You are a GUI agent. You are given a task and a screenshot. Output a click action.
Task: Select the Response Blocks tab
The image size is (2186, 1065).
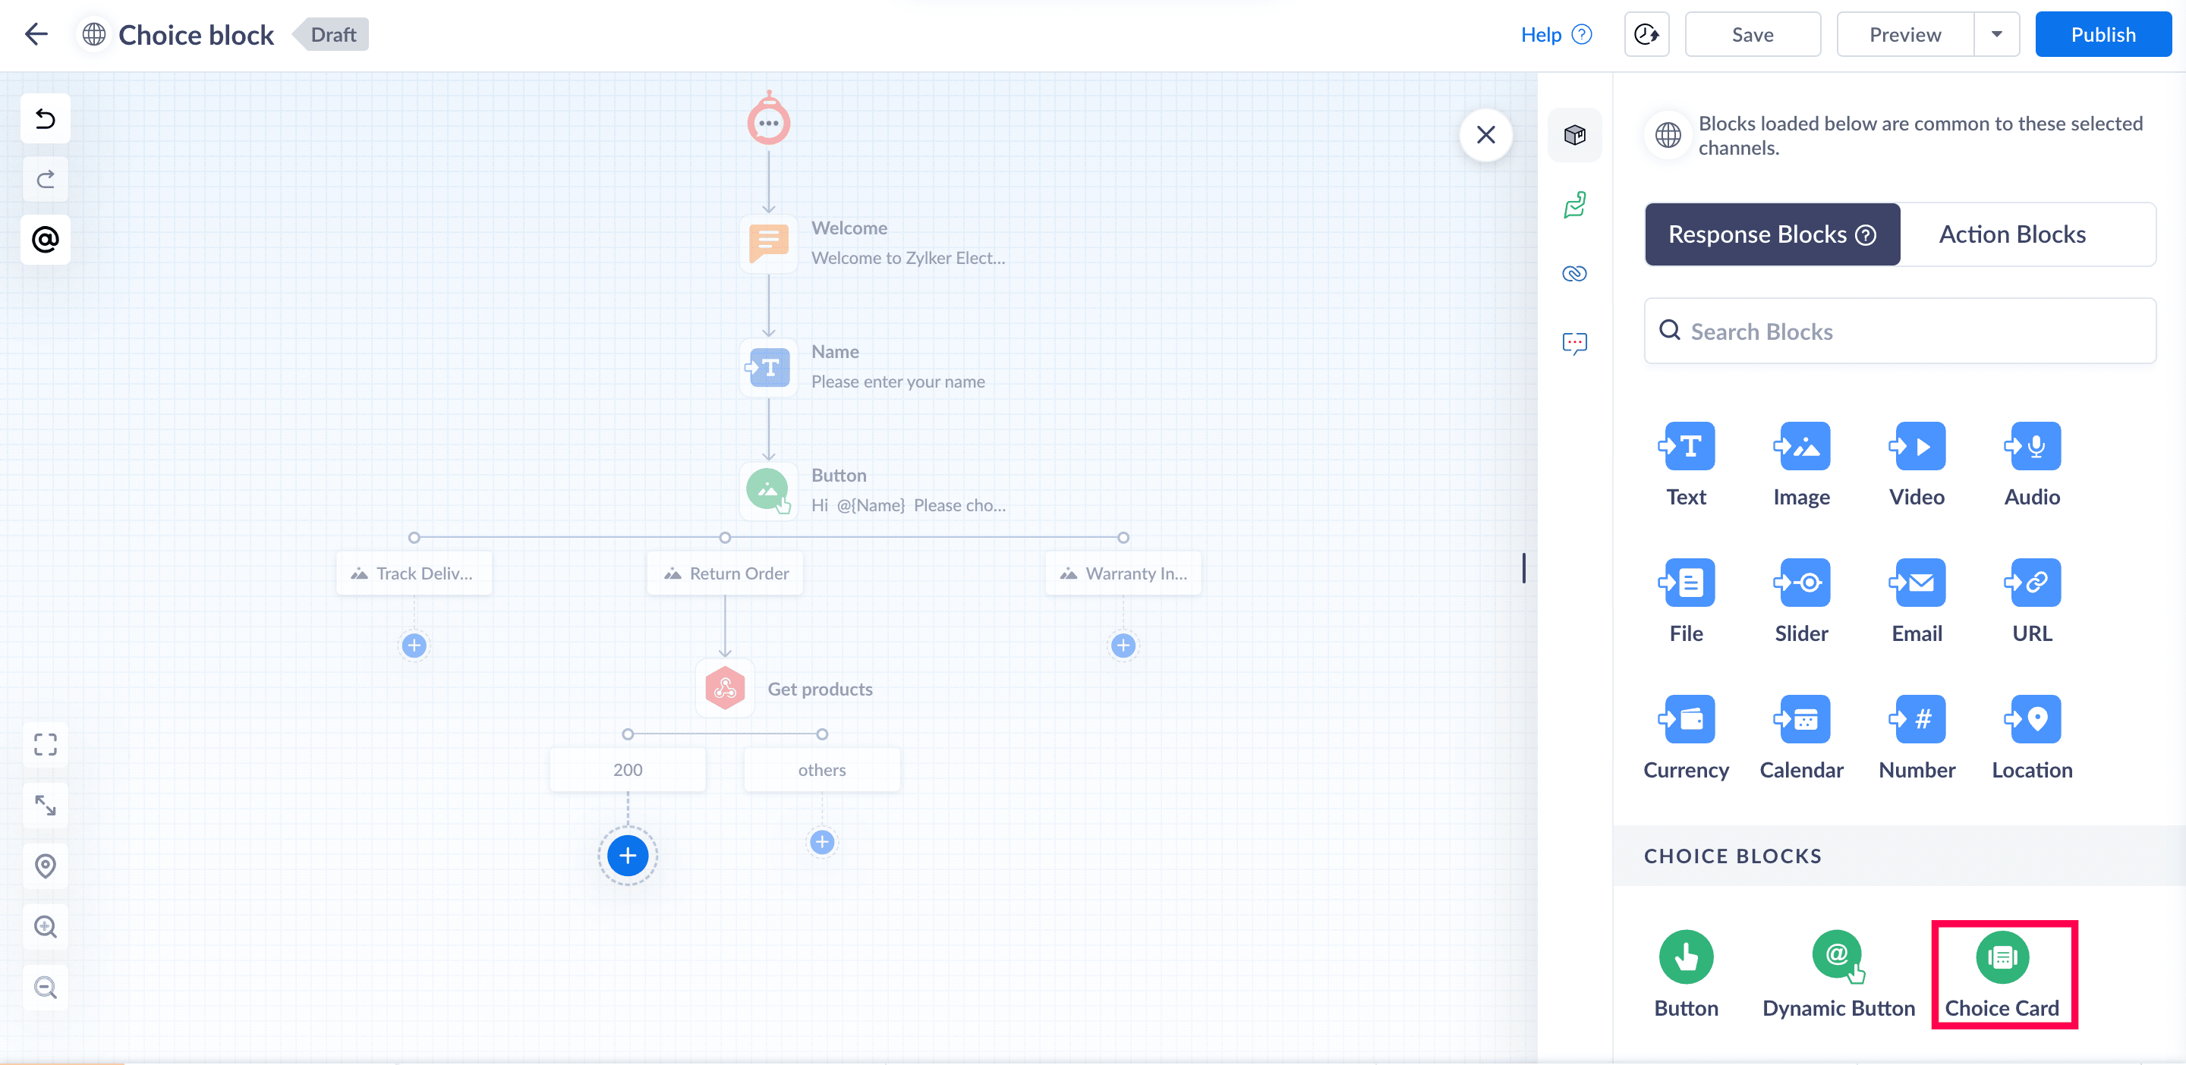pyautogui.click(x=1771, y=235)
